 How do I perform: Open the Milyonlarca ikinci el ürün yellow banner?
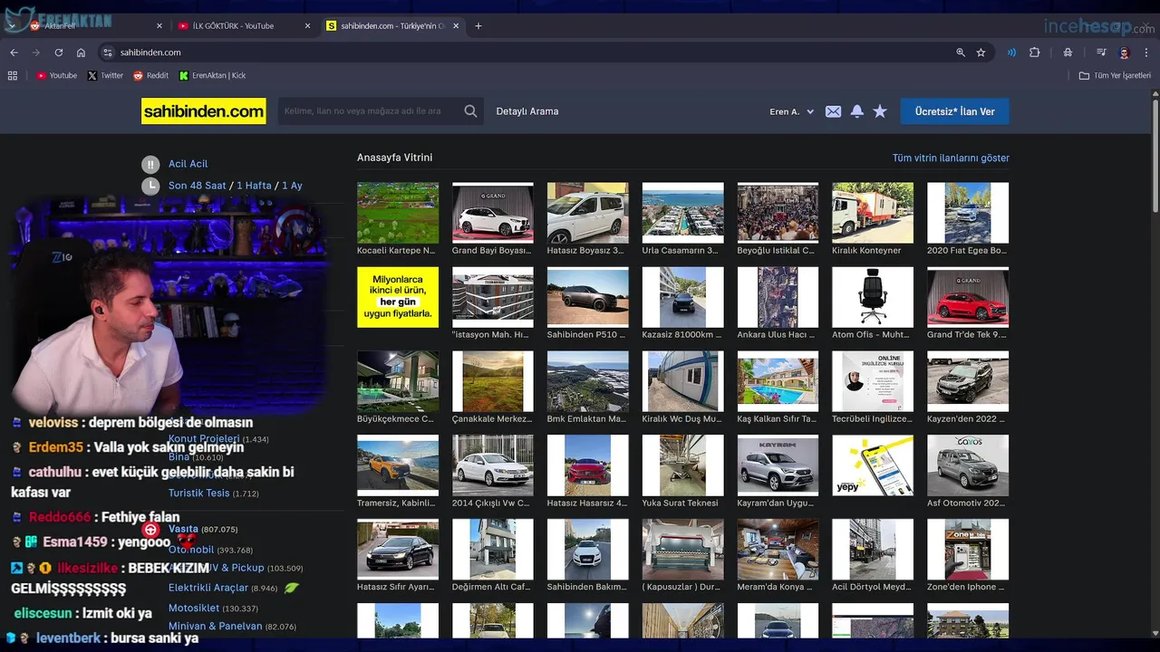tap(398, 297)
